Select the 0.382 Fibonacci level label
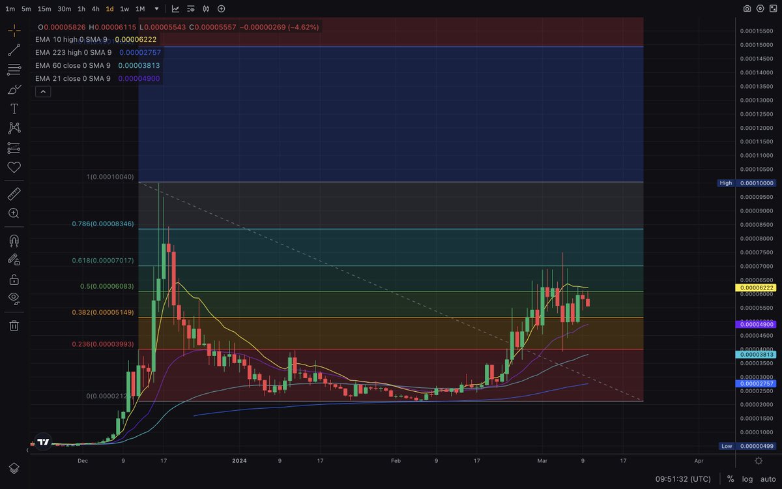Image resolution: width=782 pixels, height=489 pixels. pyautogui.click(x=103, y=312)
